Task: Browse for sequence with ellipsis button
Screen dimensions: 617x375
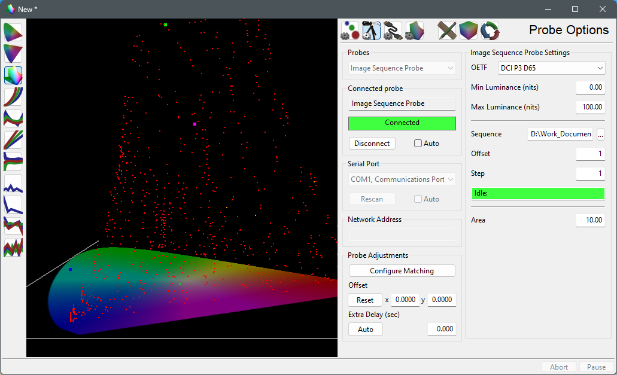Action: pos(600,134)
